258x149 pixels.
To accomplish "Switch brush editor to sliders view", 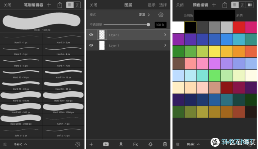I will point(77,5).
